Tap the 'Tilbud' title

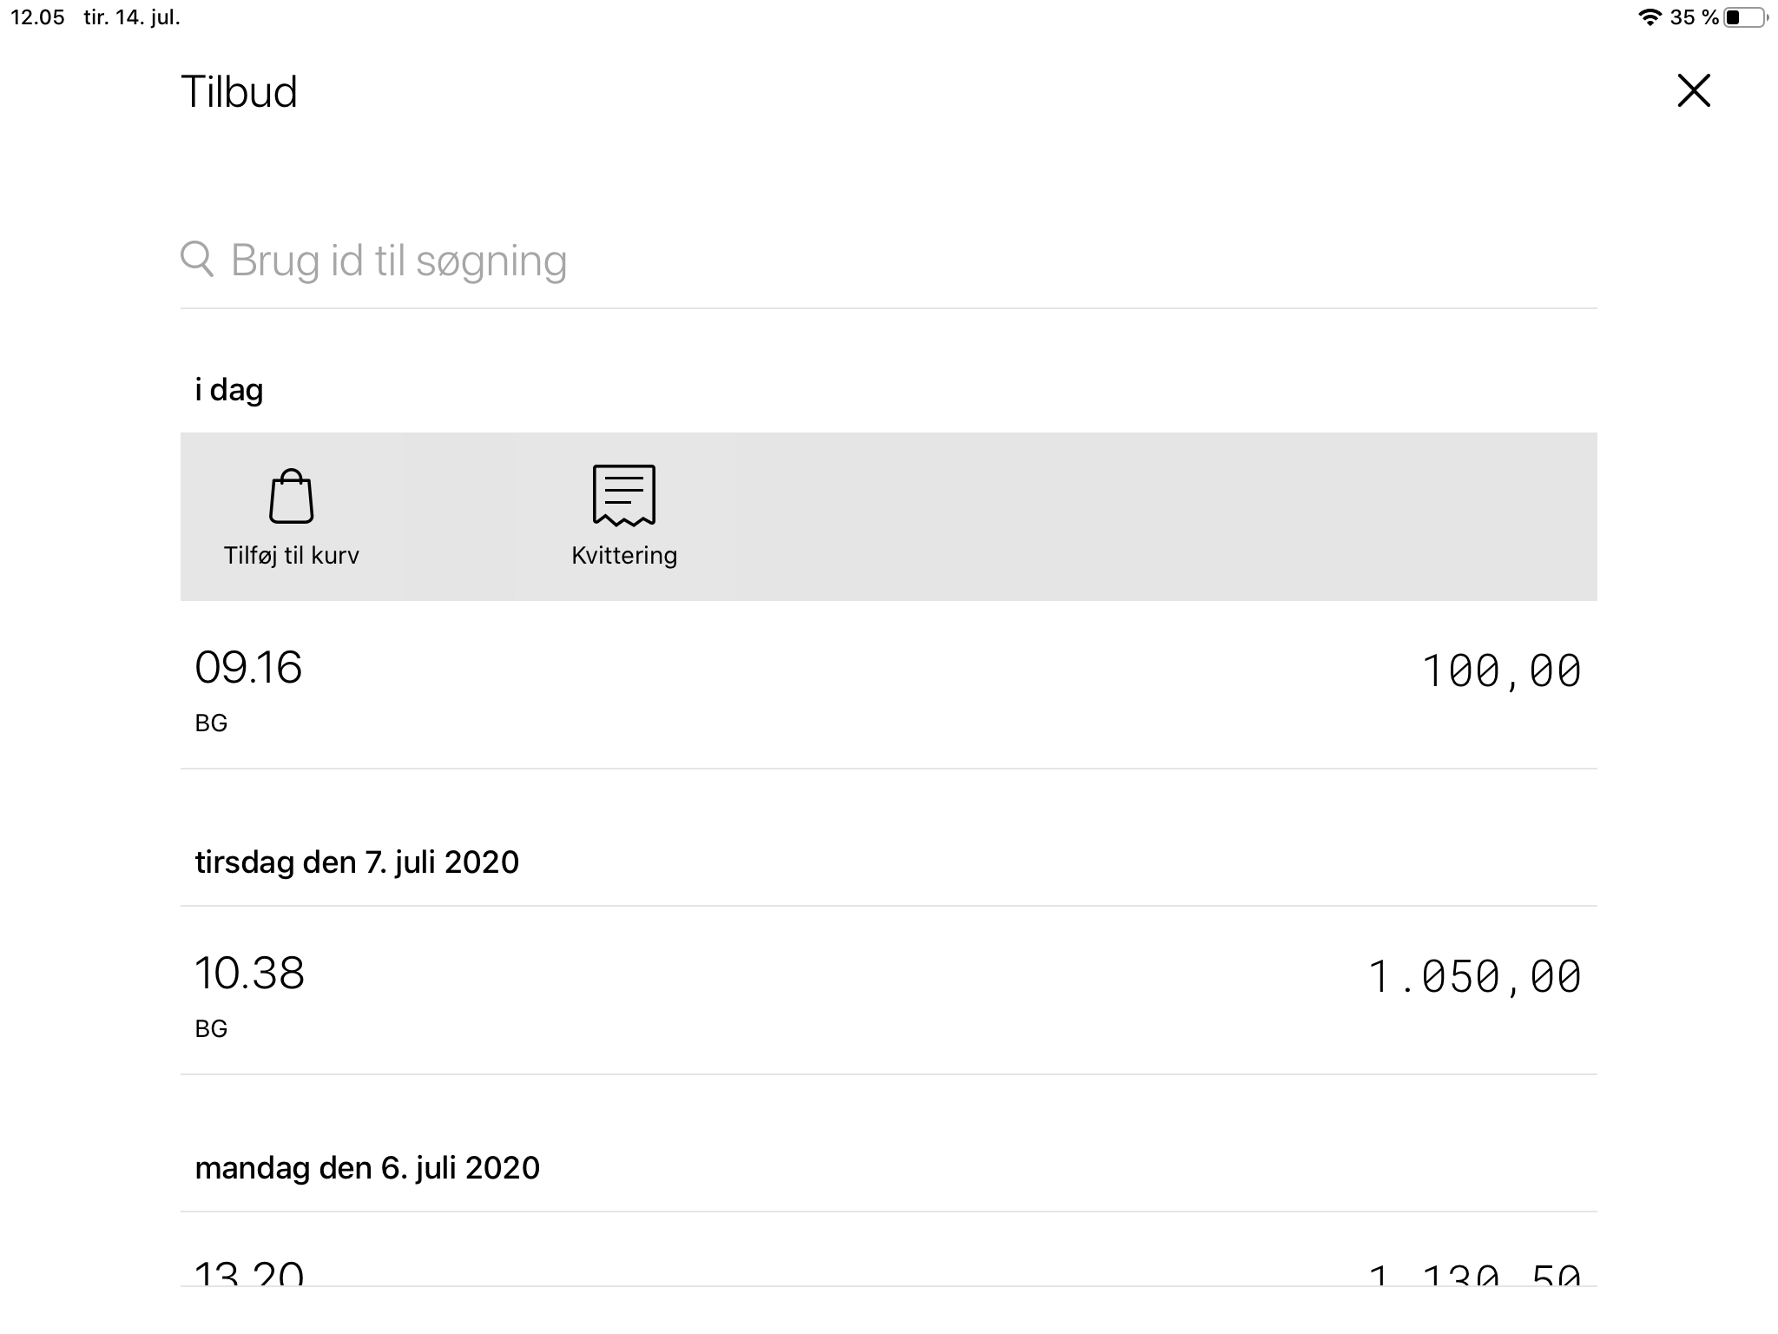(x=239, y=91)
